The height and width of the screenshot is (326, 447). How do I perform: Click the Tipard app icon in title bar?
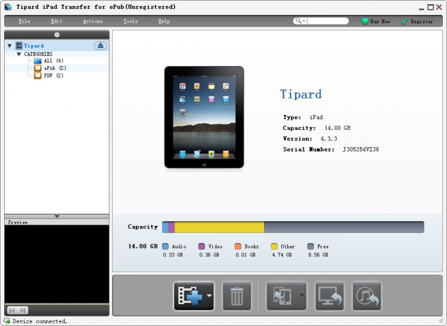[x=8, y=7]
